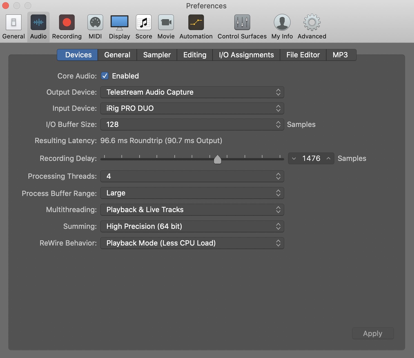This screenshot has width=414, height=358.
Task: Change the Process Buffer Range dropdown
Action: click(192, 193)
